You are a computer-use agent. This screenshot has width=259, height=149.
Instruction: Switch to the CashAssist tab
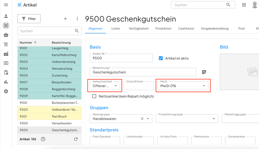[x=186, y=29]
